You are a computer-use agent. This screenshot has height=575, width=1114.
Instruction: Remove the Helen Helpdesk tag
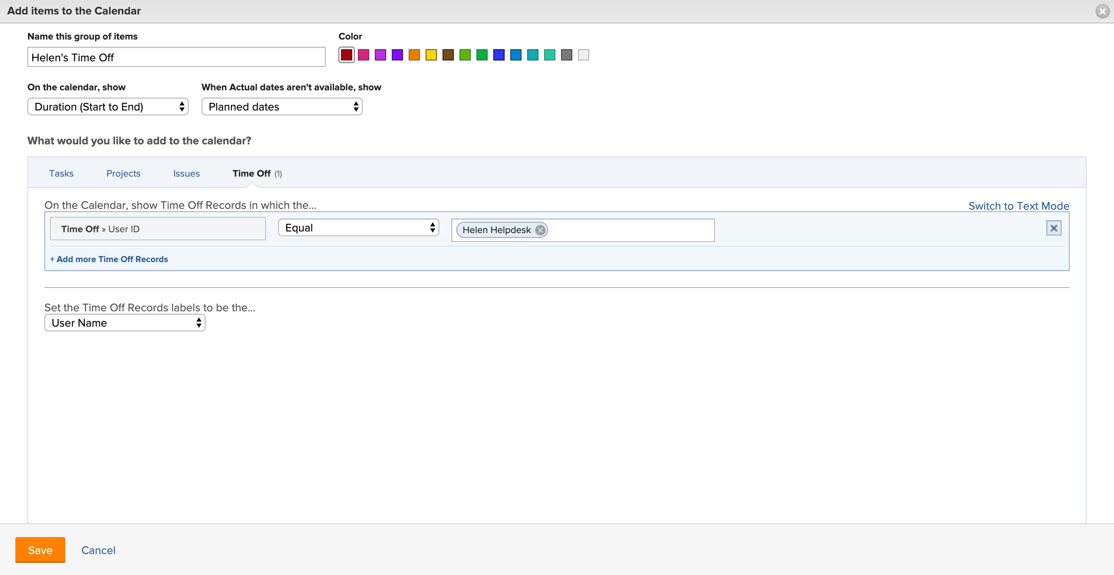(x=540, y=230)
